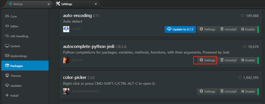Update auto-encoding to 0.7.2
The width and height of the screenshot is (265, 104).
pyautogui.click(x=180, y=29)
